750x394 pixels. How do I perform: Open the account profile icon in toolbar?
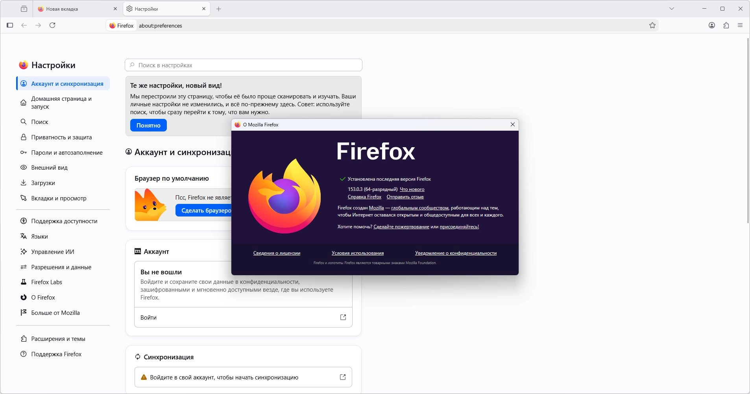pos(712,25)
